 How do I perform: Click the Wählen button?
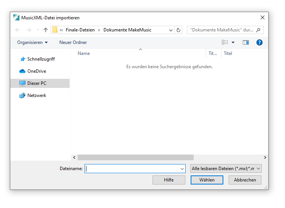(207, 180)
